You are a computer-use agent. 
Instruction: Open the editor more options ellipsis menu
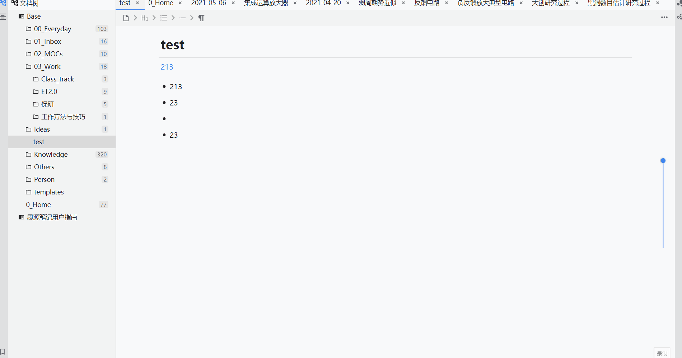[664, 17]
